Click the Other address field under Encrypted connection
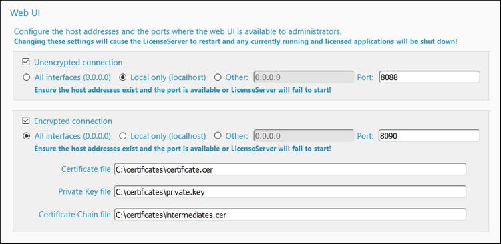 point(303,135)
